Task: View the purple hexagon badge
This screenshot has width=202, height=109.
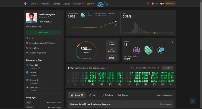Action: pyautogui.click(x=136, y=50)
